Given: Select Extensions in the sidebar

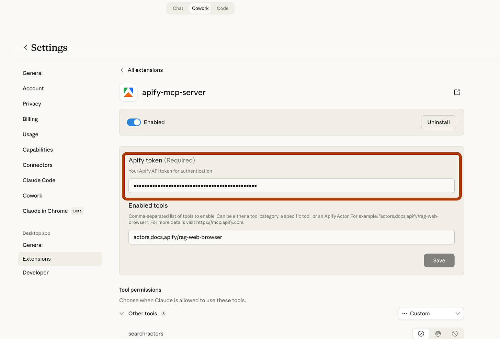Looking at the screenshot, I should click(x=60, y=259).
